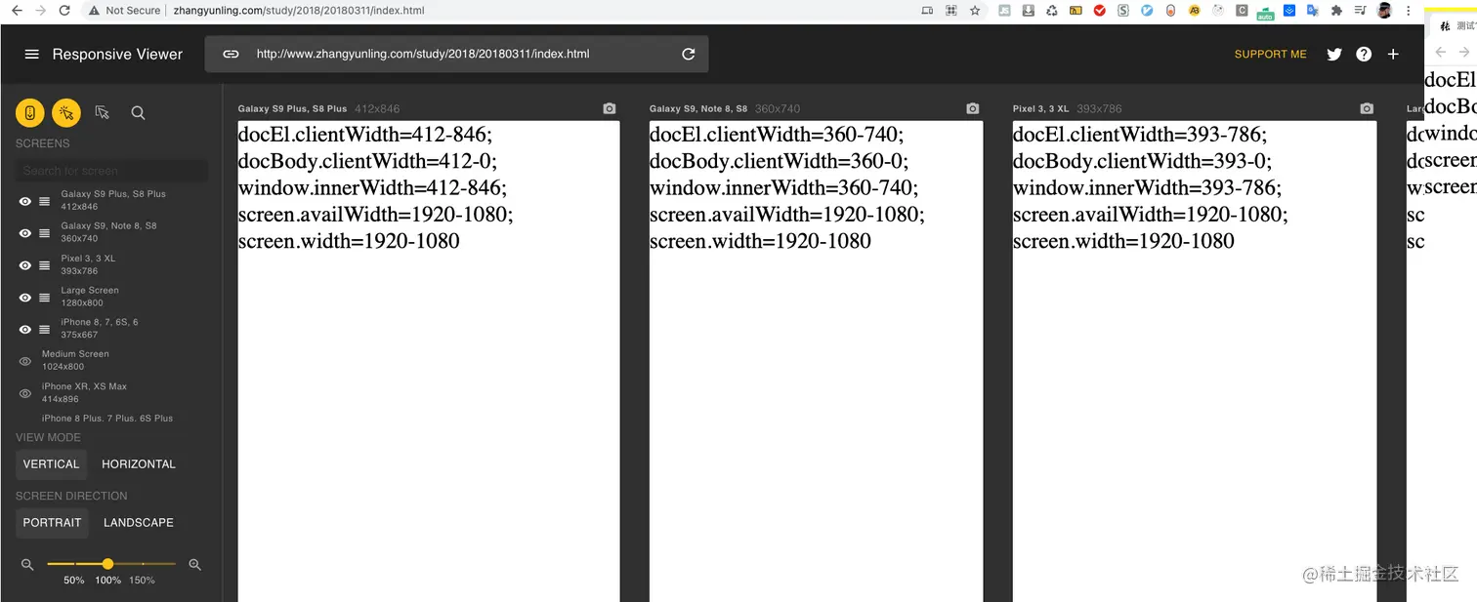Click the sidebar search magnifier icon
The width and height of the screenshot is (1477, 602).
[x=138, y=113]
